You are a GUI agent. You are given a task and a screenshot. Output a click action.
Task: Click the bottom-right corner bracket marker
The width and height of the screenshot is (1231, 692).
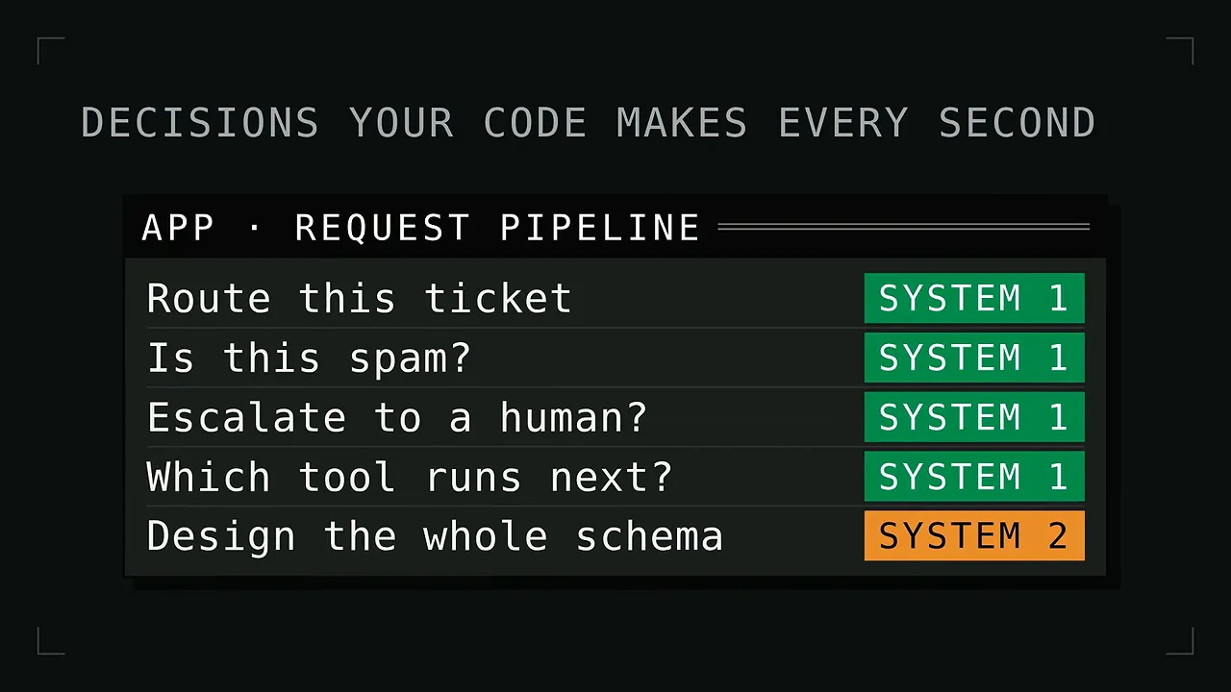pyautogui.click(x=1180, y=641)
